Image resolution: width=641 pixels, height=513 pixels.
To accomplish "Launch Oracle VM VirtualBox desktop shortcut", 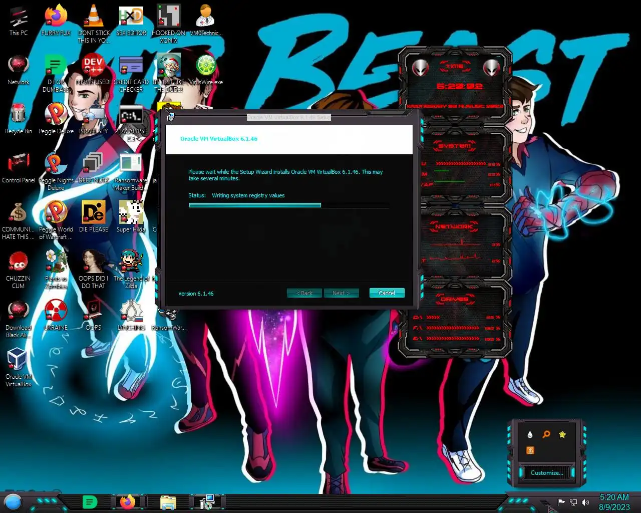I will coord(19,368).
